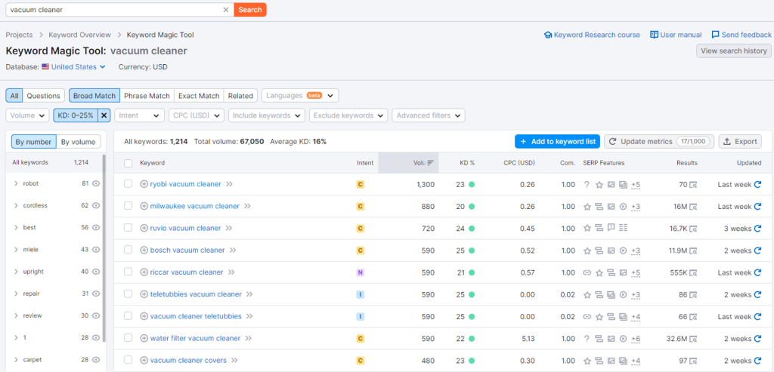Tick the select-all keywords checkbox in header
This screenshot has height=372, width=774.
pos(128,163)
